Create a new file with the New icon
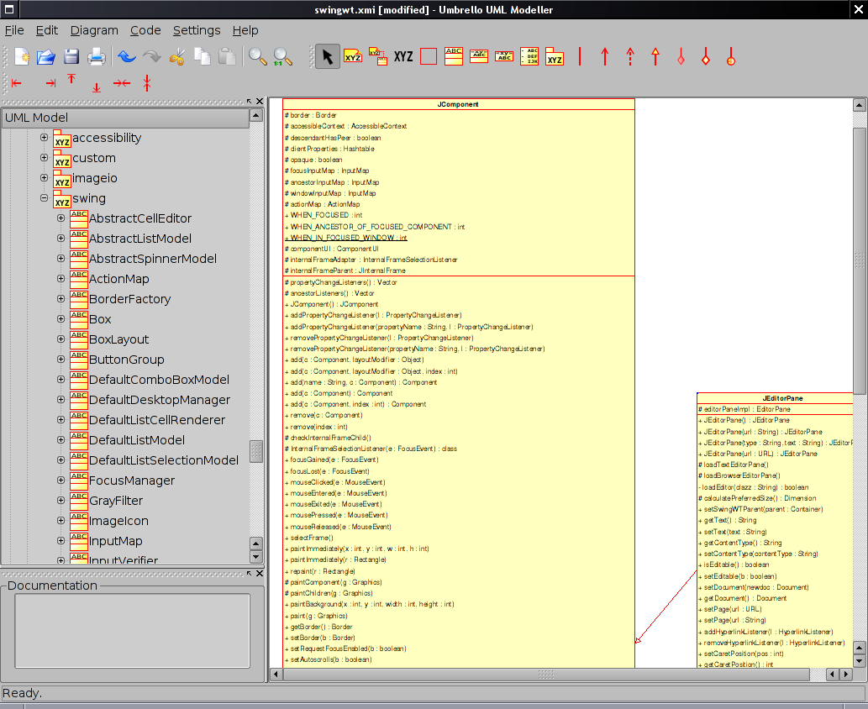 [x=22, y=56]
